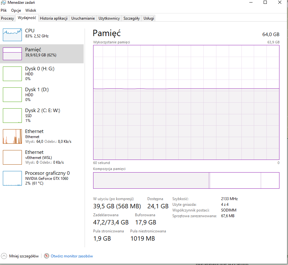Screen dimensions: 288x265
Task: Click the Mniej szczegółów button label
Action: pyautogui.click(x=24, y=256)
